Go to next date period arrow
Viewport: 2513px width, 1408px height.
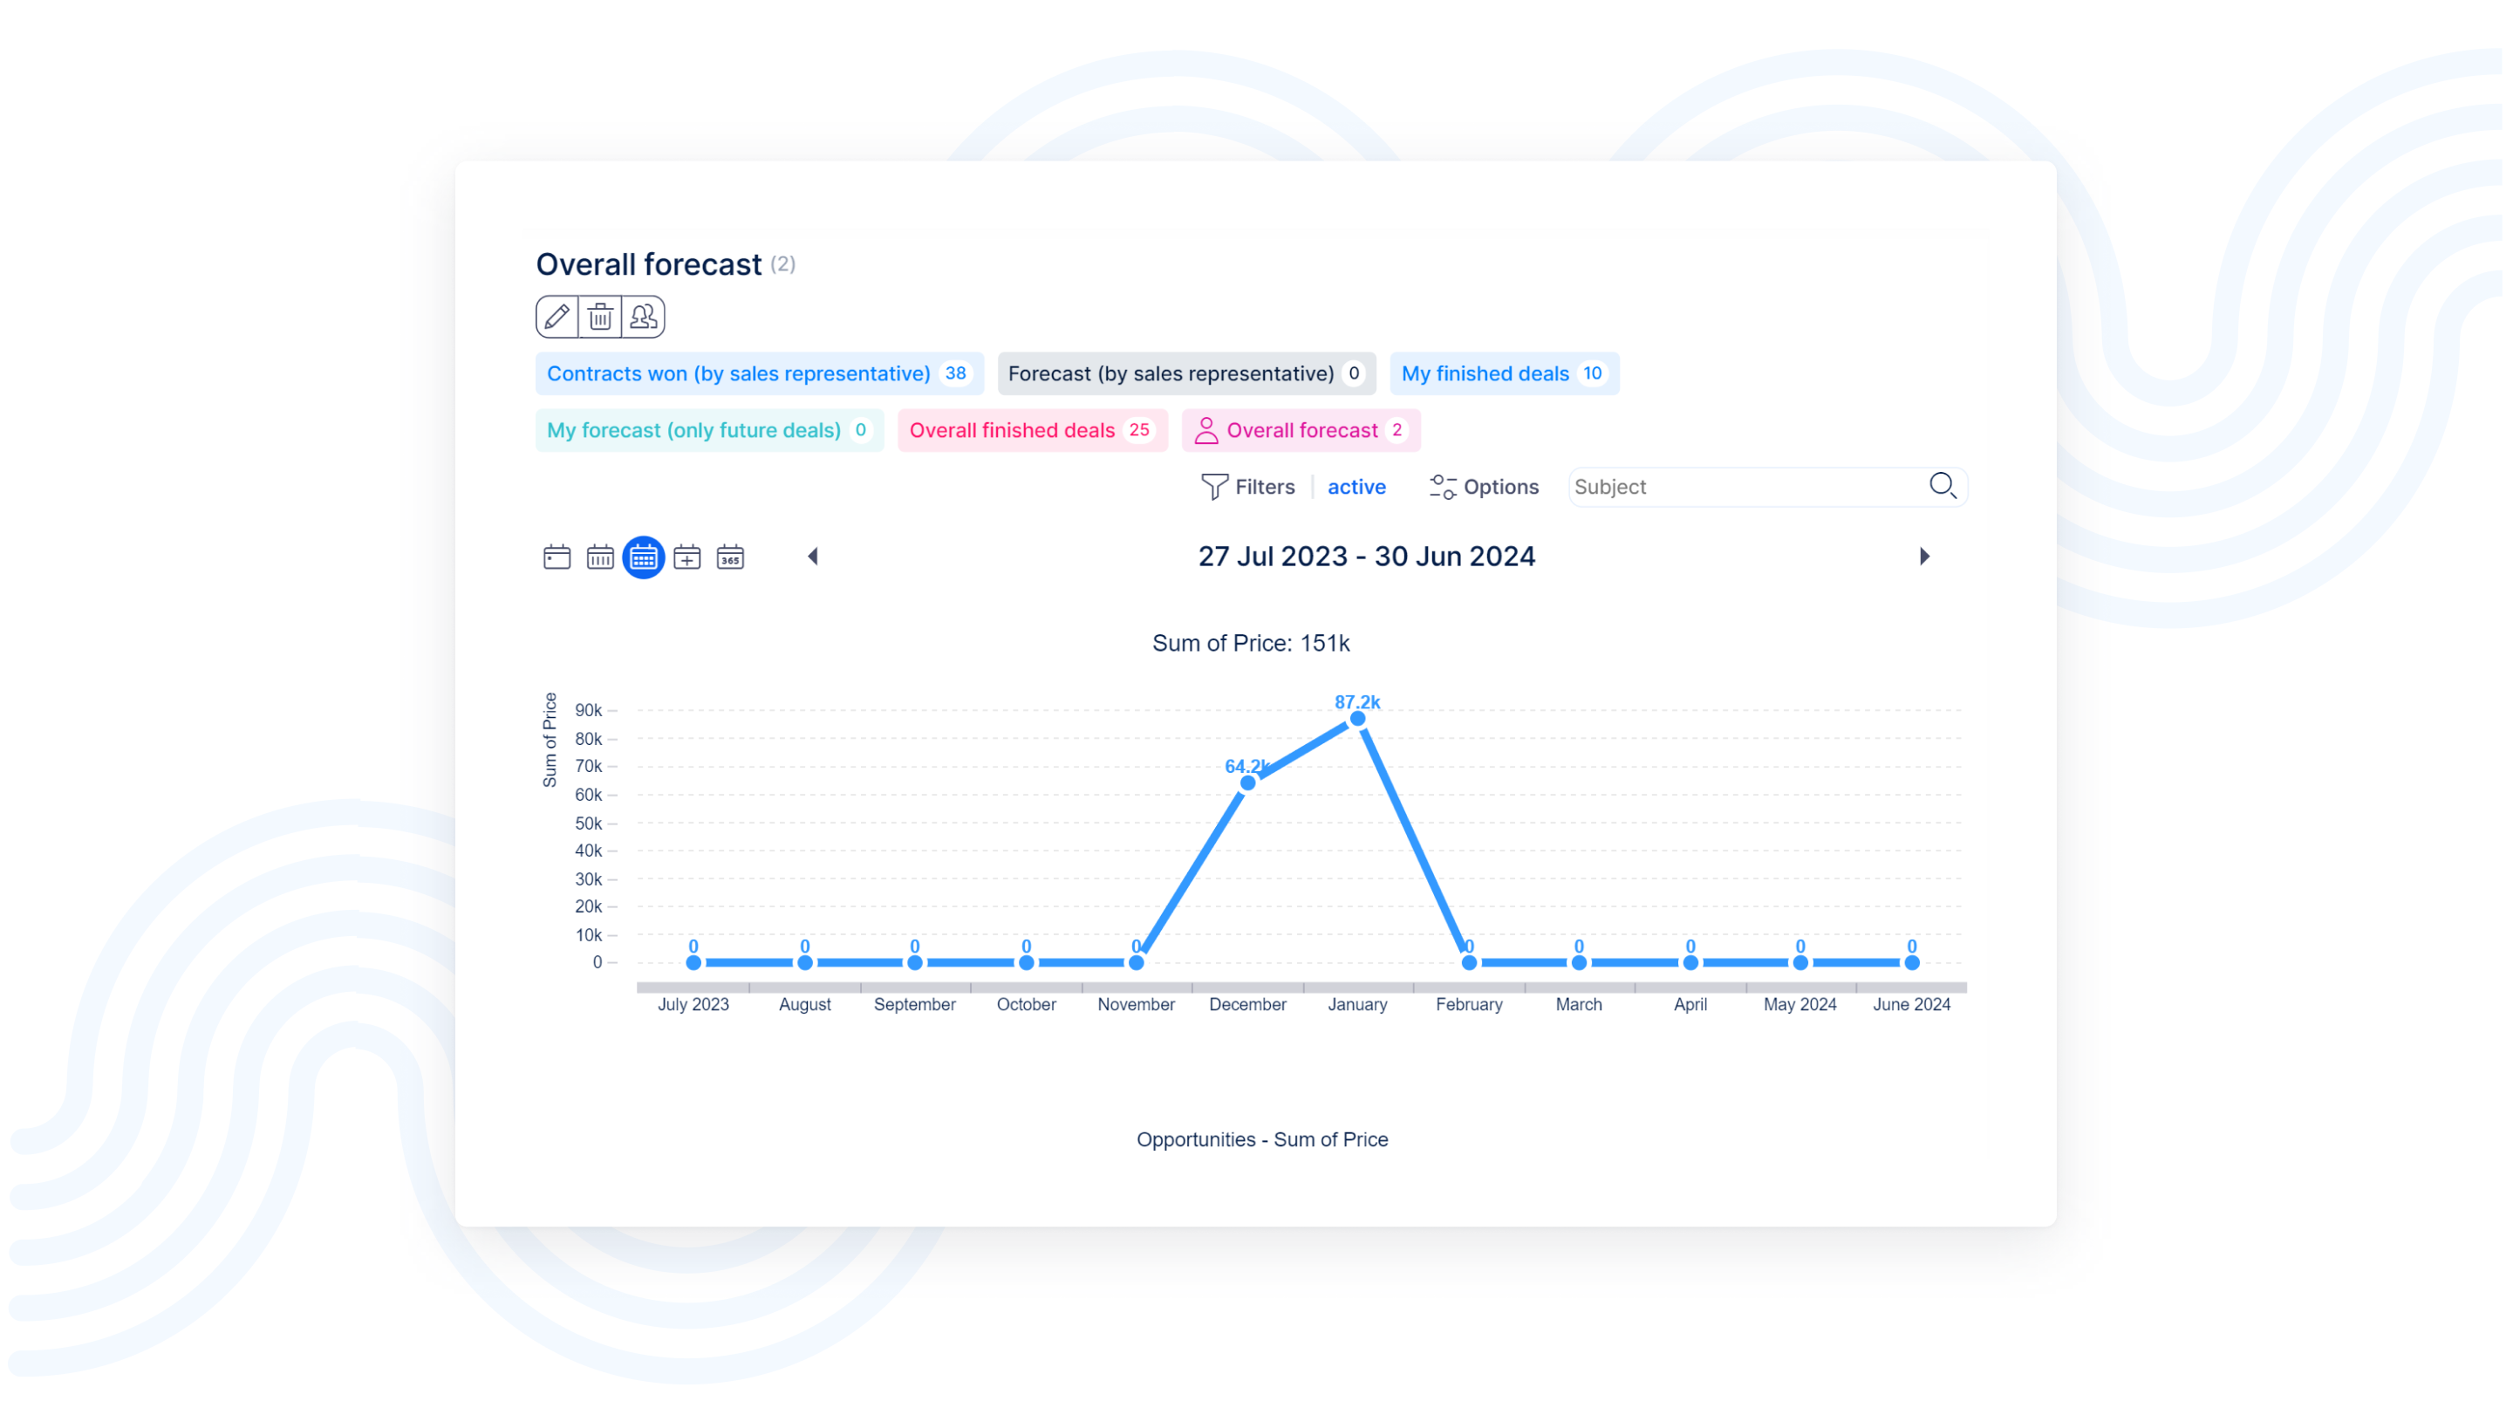point(1923,557)
